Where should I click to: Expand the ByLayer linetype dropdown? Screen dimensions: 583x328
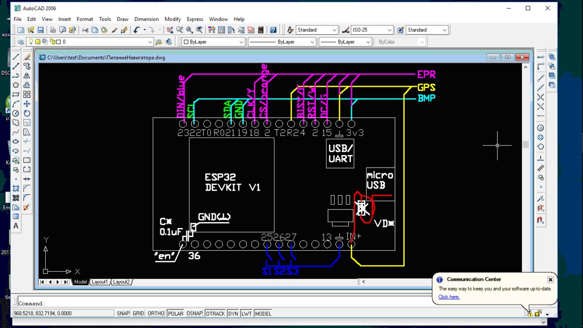pos(282,42)
